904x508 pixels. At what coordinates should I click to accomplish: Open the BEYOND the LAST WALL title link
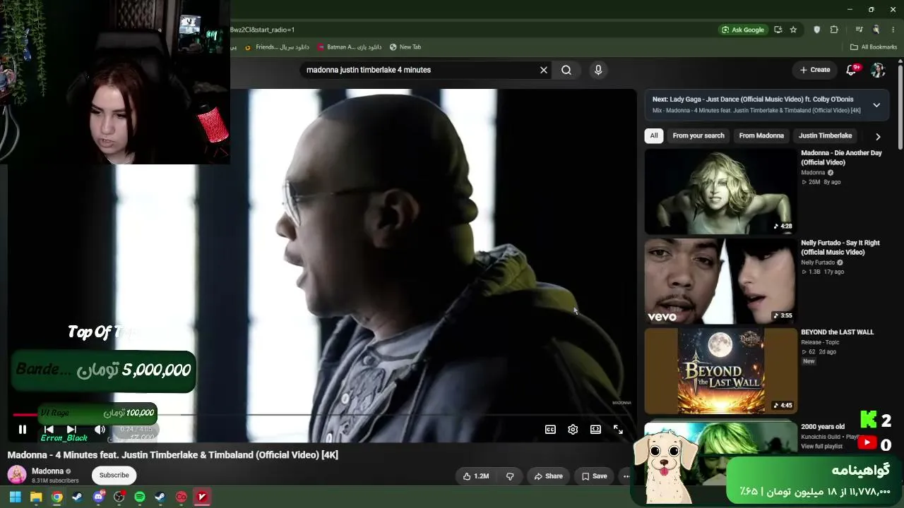837,332
